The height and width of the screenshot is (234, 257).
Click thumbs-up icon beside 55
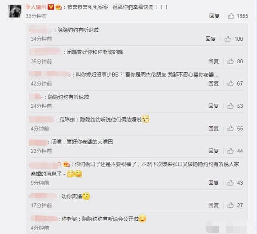point(230,128)
